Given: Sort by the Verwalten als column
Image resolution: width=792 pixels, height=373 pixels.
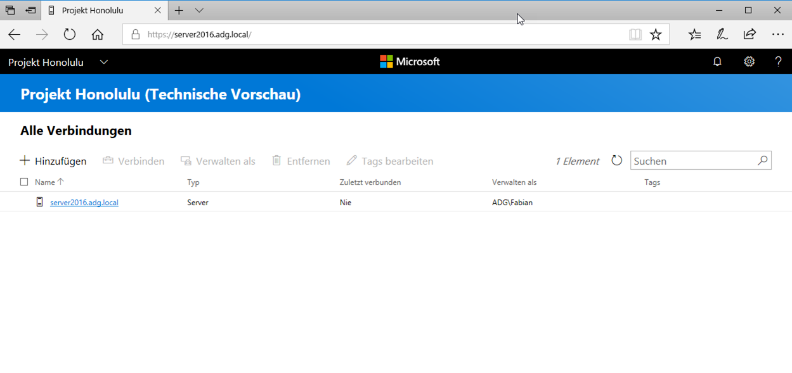Looking at the screenshot, I should point(514,182).
